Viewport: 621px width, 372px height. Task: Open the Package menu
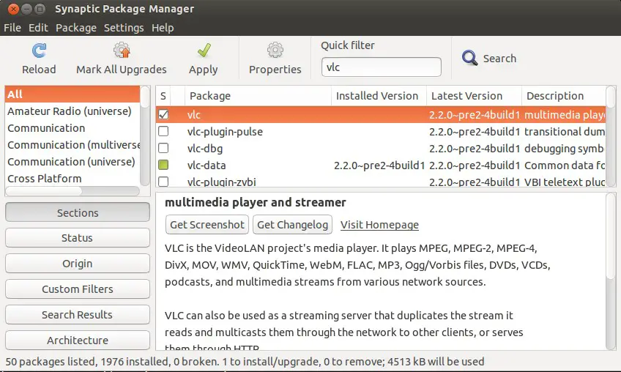tap(76, 28)
